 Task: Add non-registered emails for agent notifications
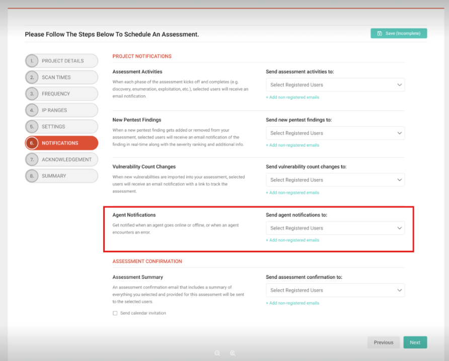pos(292,240)
